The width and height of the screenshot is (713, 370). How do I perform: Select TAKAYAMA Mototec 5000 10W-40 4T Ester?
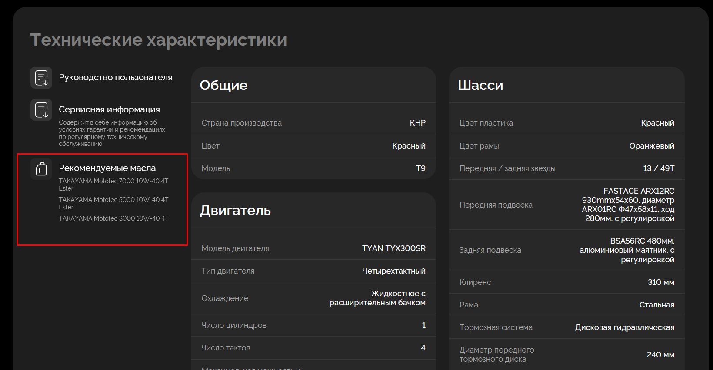[113, 203]
